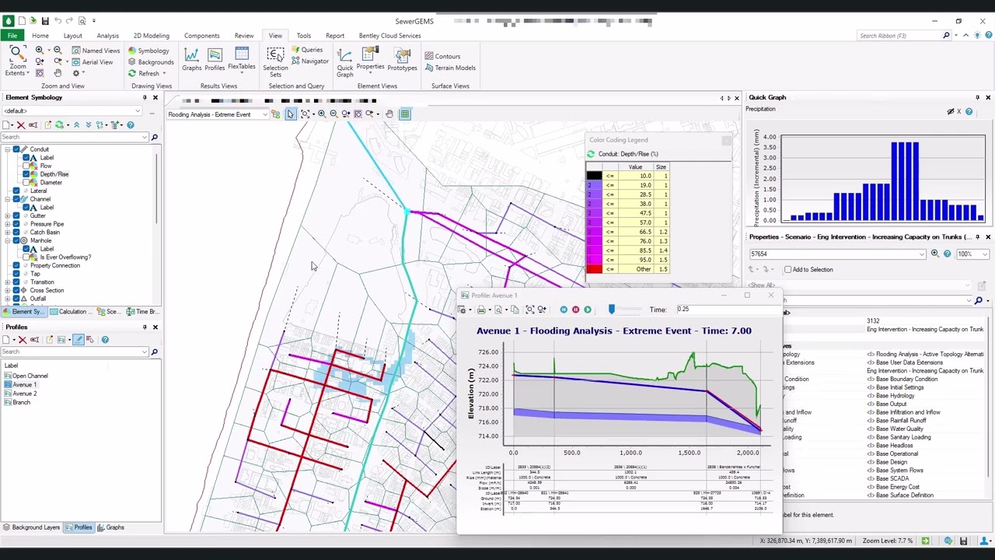Viewport: 995px width, 560px height.
Task: Open Profiles from the ribbon
Action: coord(215,60)
